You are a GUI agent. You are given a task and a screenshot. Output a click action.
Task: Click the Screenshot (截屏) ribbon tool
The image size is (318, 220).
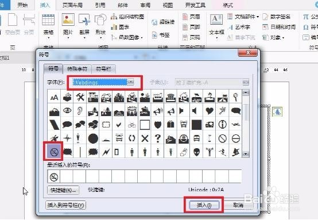[84, 26]
